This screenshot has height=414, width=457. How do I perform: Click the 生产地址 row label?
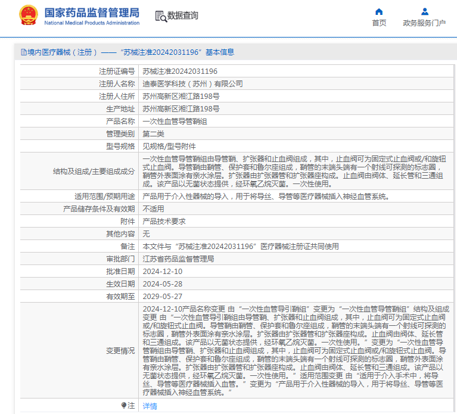[120, 108]
